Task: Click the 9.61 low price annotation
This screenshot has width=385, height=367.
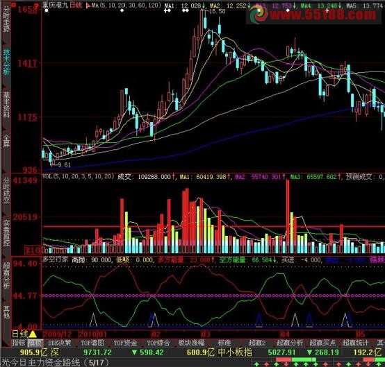Action: [65, 165]
